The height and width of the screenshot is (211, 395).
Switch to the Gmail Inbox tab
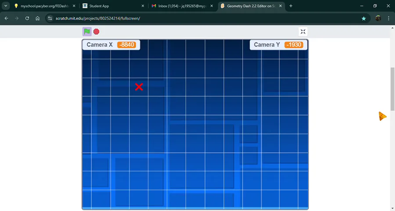coord(182,6)
